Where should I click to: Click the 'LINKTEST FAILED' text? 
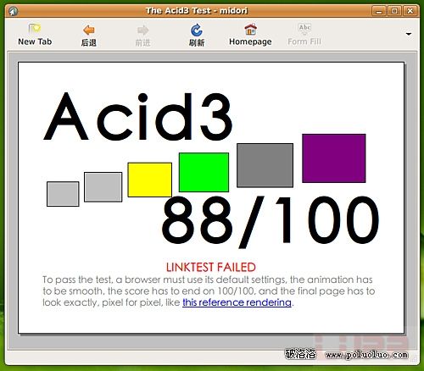[x=211, y=267]
